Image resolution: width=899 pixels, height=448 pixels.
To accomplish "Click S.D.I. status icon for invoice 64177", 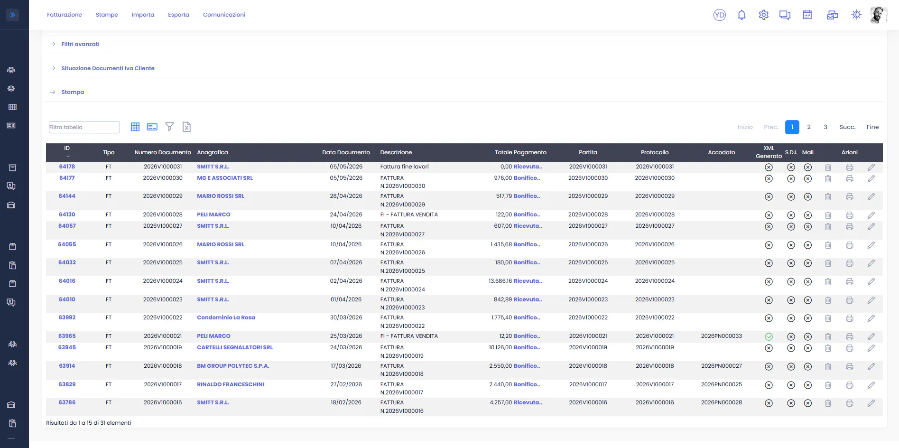I will (791, 179).
